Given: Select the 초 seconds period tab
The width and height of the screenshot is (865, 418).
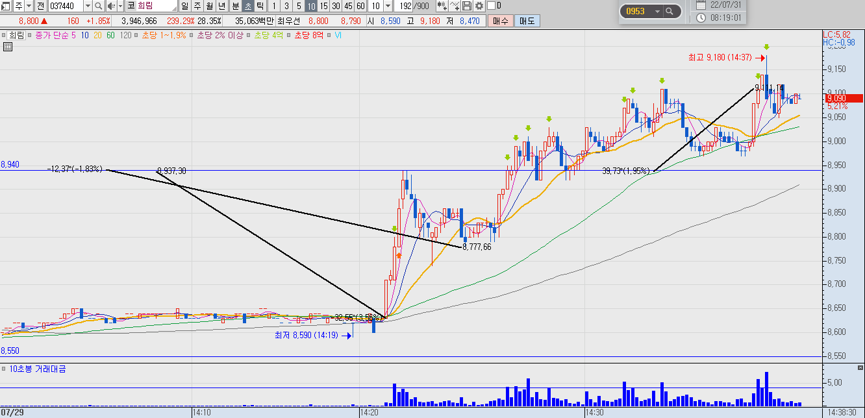Looking at the screenshot, I should tap(247, 6).
